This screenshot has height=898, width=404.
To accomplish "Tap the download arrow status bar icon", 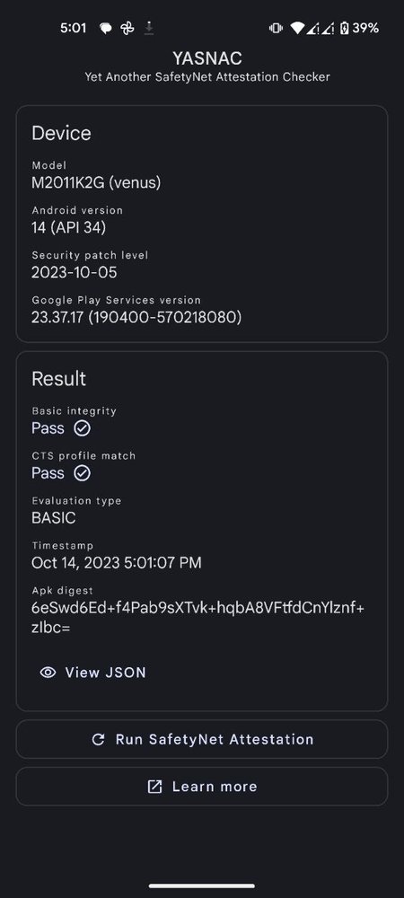I will point(149,28).
